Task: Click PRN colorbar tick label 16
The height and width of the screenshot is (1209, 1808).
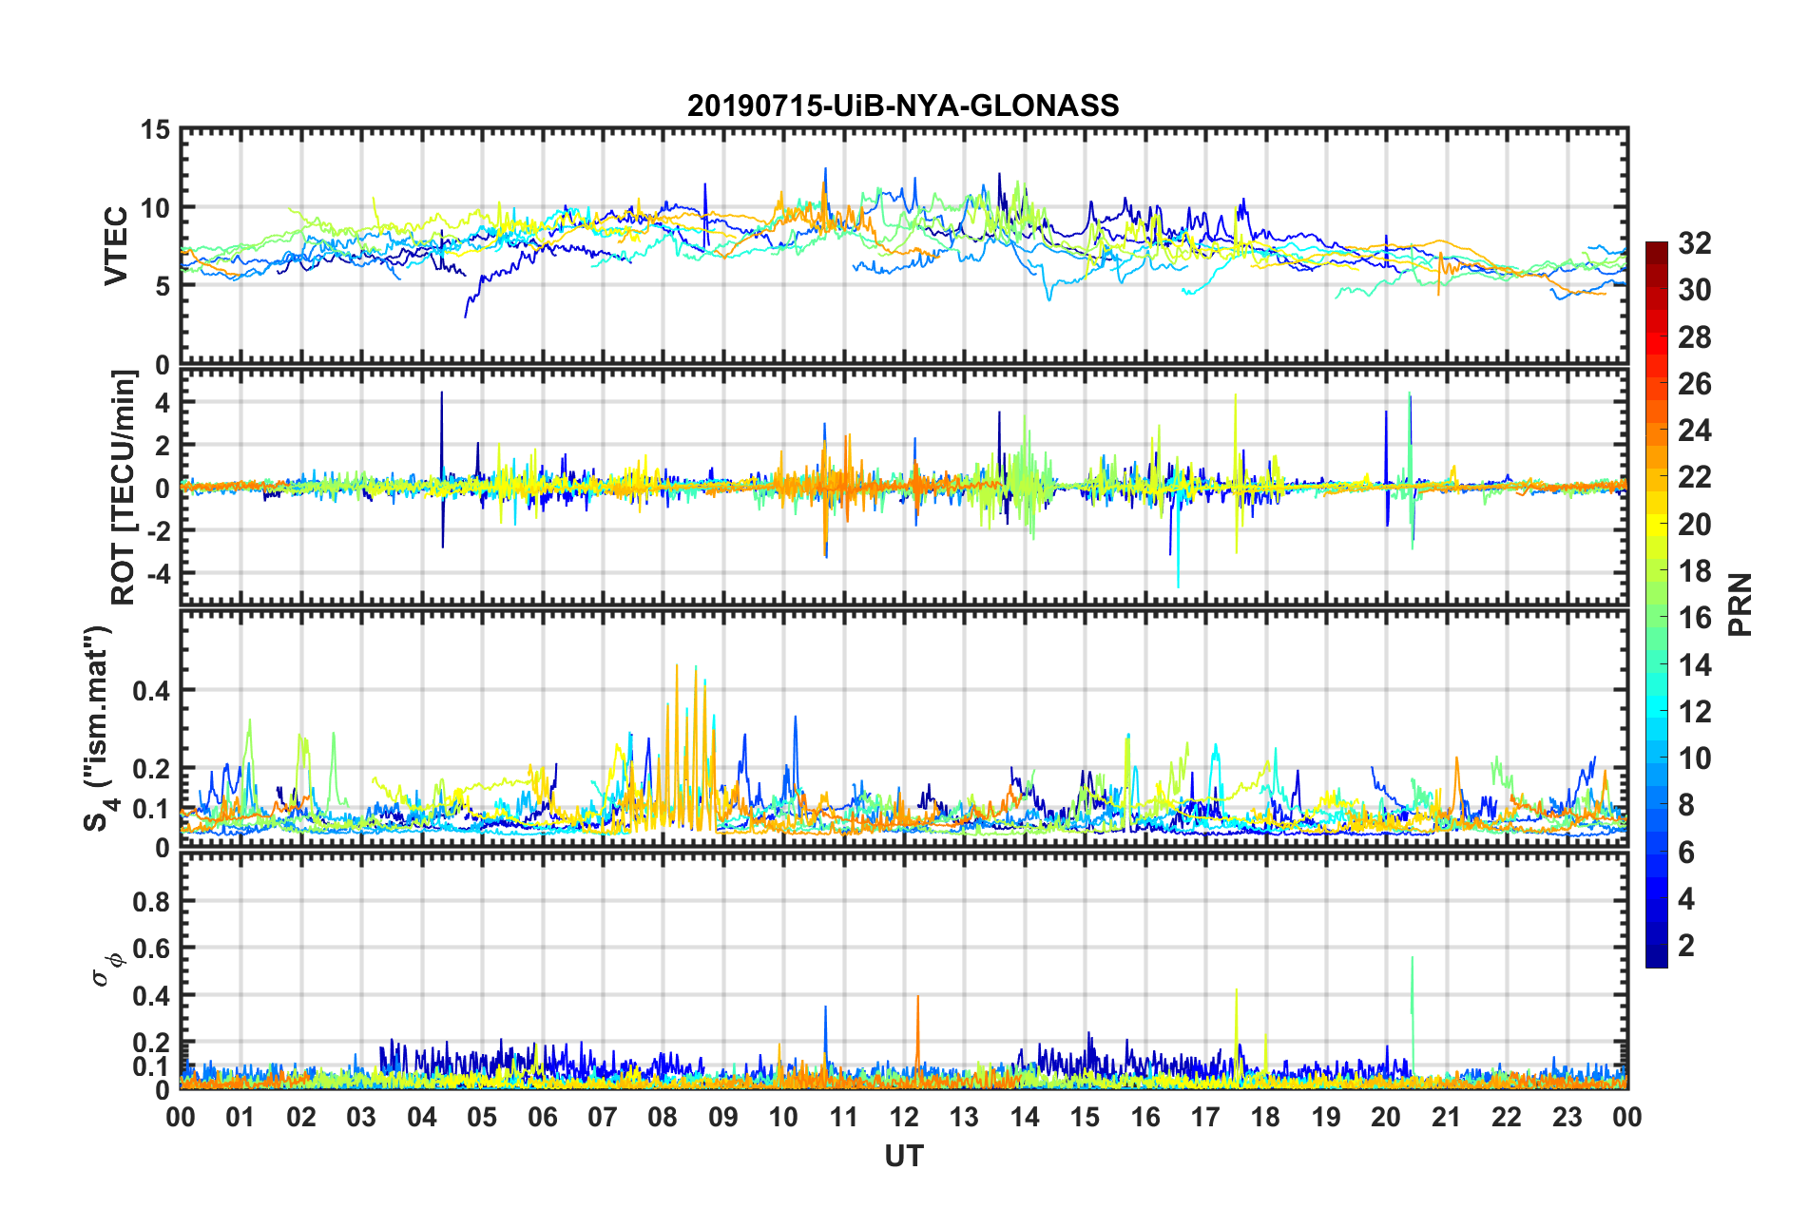Action: 1694,618
